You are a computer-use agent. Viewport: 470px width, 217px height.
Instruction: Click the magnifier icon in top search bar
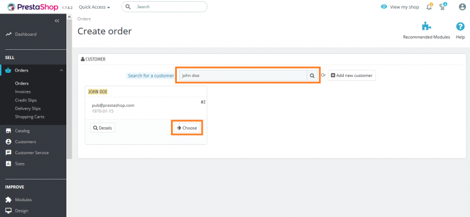pos(128,6)
